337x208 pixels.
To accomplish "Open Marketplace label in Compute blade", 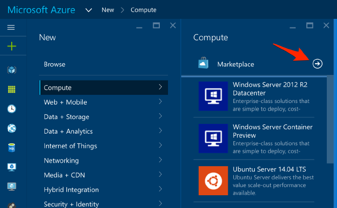I will tap(235, 64).
